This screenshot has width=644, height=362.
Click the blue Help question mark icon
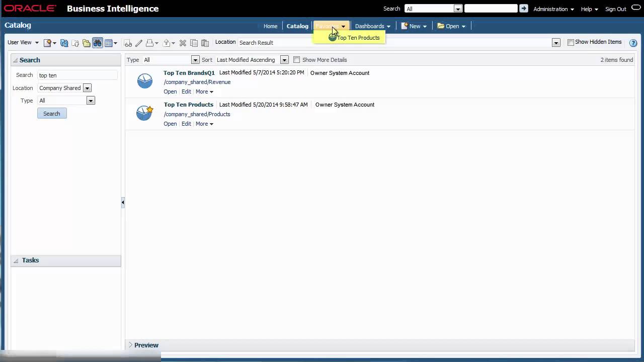point(633,43)
